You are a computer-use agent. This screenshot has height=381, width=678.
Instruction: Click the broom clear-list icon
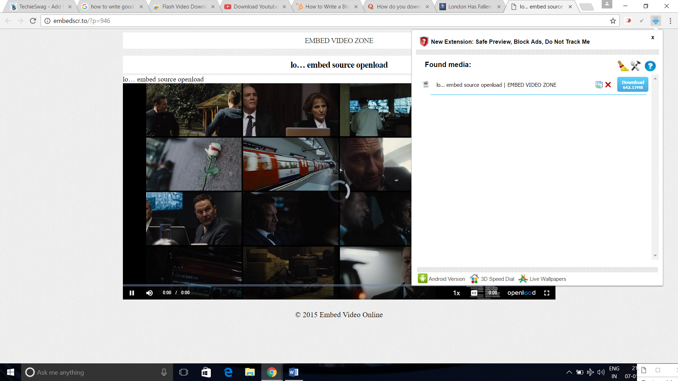(x=623, y=66)
